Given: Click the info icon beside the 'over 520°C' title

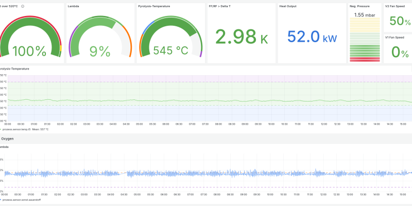Looking at the screenshot, I should click(x=23, y=6).
